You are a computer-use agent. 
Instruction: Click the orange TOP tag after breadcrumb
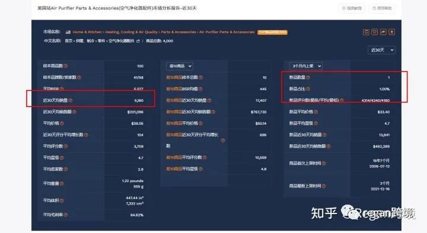(x=272, y=32)
